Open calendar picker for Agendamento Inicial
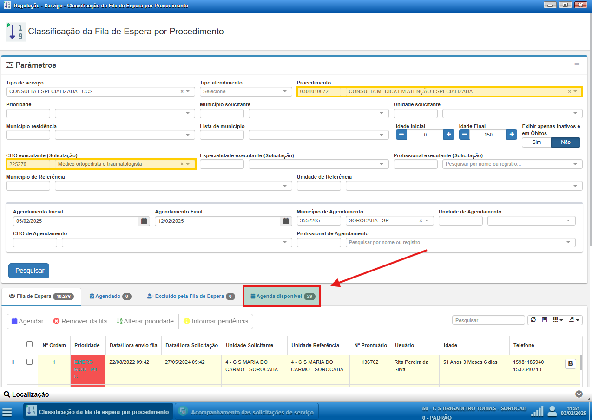 coord(144,221)
